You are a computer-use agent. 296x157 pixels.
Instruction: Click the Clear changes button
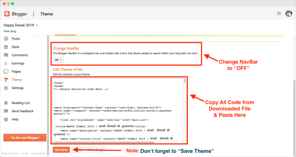96,150
